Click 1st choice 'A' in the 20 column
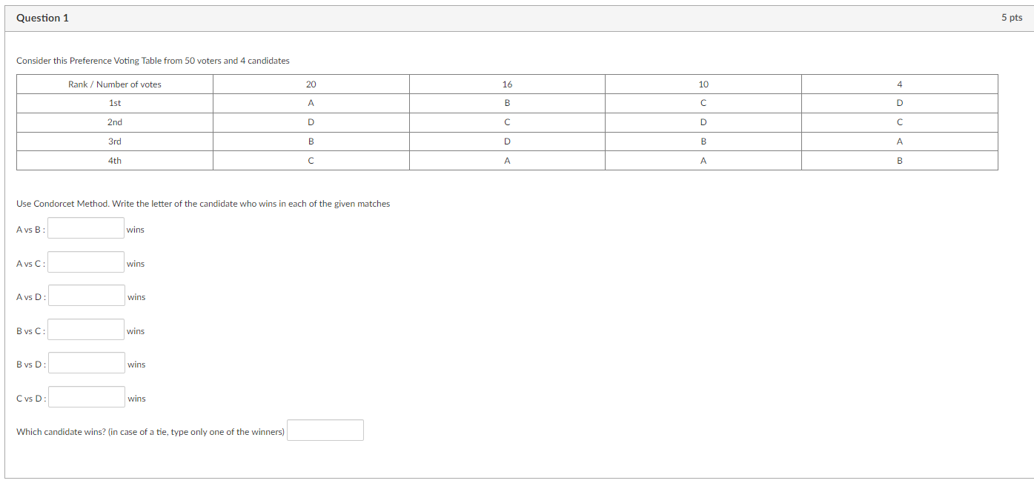Viewport: 1034px width, 489px height. 311,104
